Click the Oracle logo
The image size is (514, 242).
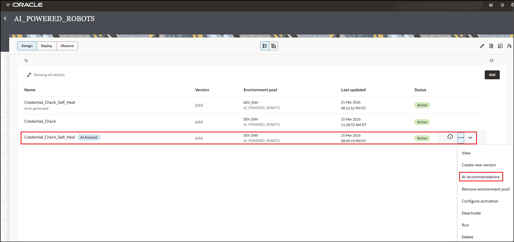click(28, 5)
